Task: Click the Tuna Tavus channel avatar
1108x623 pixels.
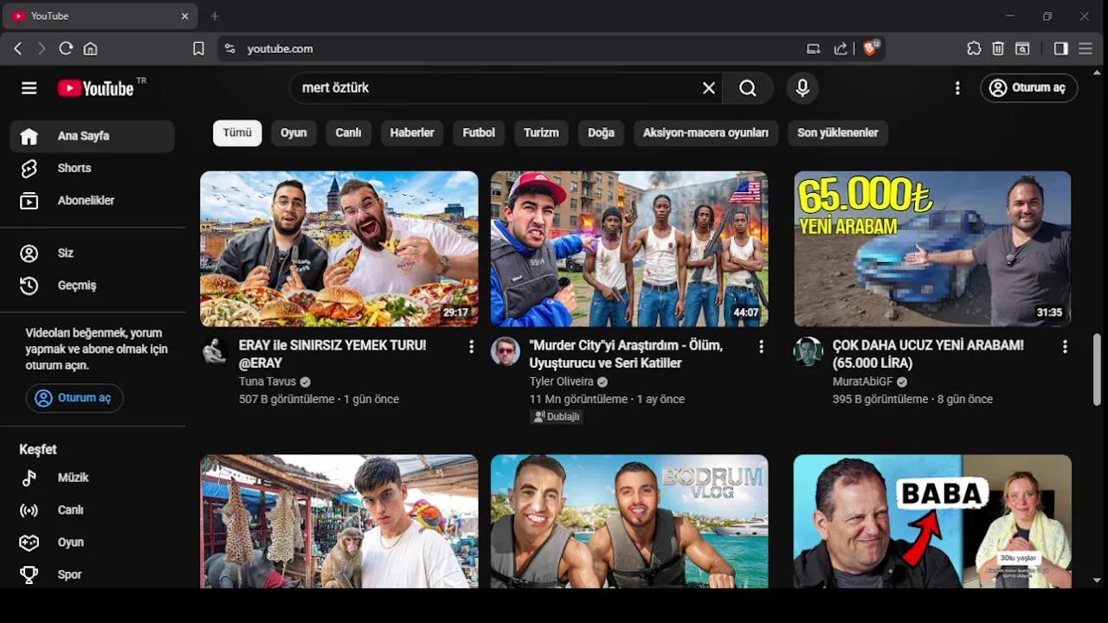Action: (x=215, y=351)
